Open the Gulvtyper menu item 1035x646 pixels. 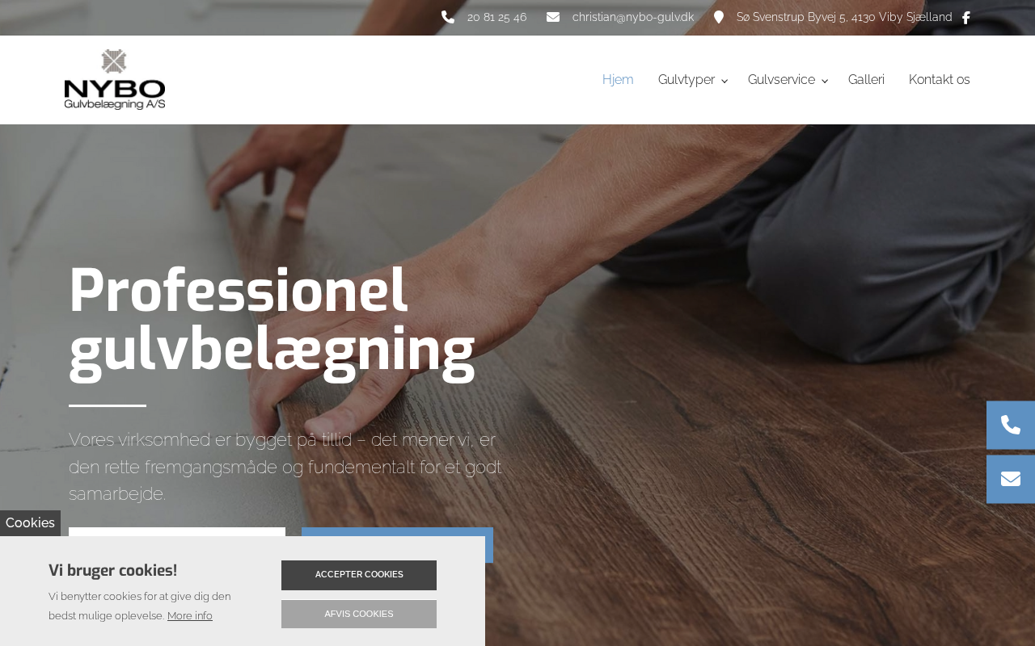pyautogui.click(x=686, y=80)
